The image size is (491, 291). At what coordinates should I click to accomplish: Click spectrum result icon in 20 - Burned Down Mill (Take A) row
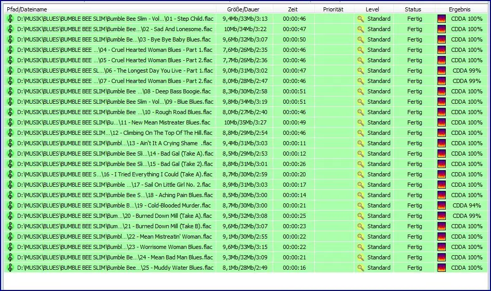pos(442,216)
